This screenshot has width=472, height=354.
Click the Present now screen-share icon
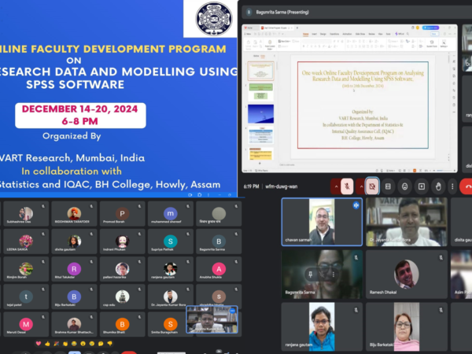click(422, 186)
